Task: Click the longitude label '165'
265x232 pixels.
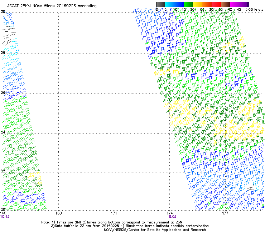Action: pyautogui.click(x=3, y=213)
